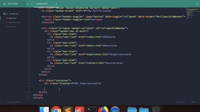200x112 pixels.
Task: Select the experience.html tab
Action: pos(42,4)
